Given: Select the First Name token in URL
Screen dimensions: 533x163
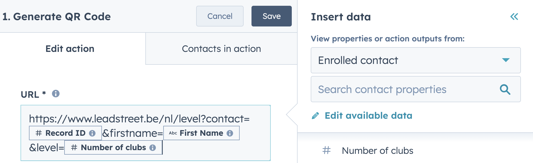Looking at the screenshot, I should 201,133.
